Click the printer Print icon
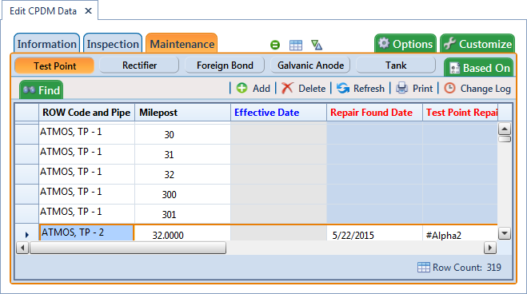The image size is (527, 294). [401, 88]
